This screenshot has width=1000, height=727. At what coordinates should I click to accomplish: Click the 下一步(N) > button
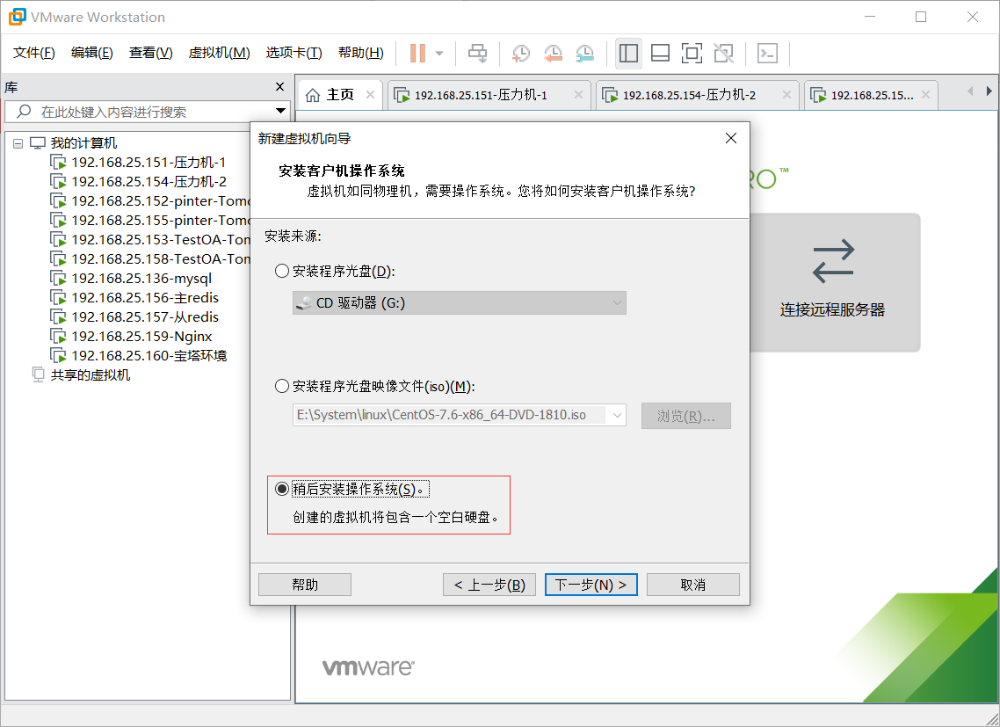tap(591, 585)
